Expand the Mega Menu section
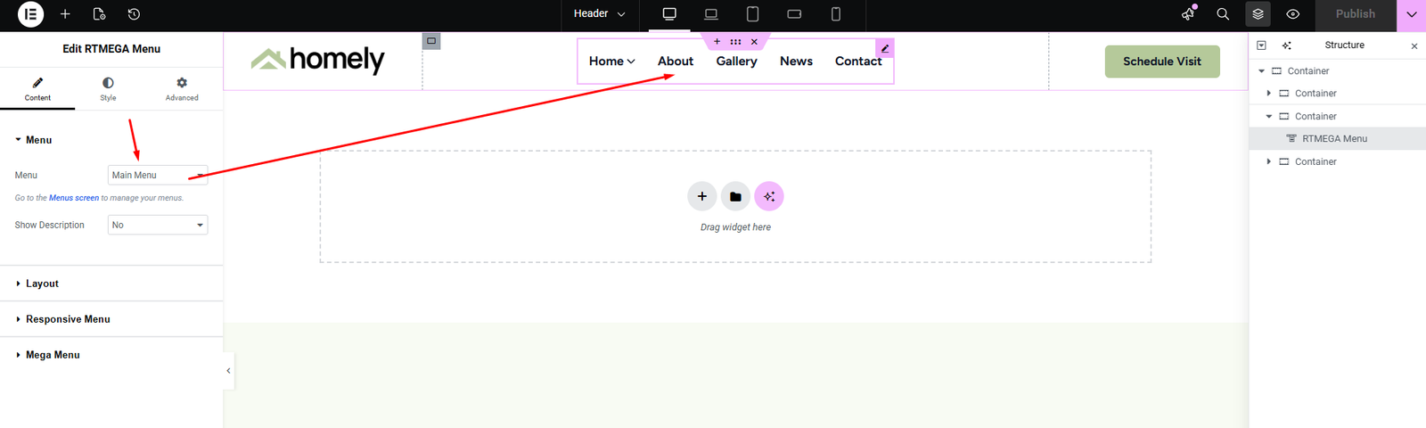This screenshot has width=1426, height=428. [x=53, y=355]
